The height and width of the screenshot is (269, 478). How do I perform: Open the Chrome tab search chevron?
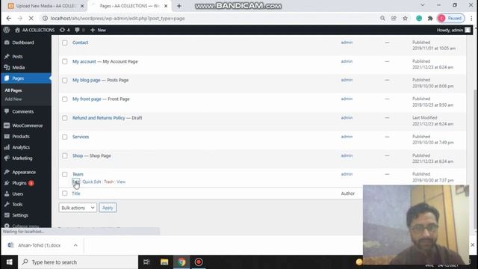[423, 5]
